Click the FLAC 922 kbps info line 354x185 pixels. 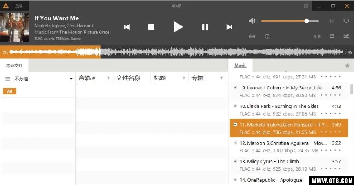point(278,114)
